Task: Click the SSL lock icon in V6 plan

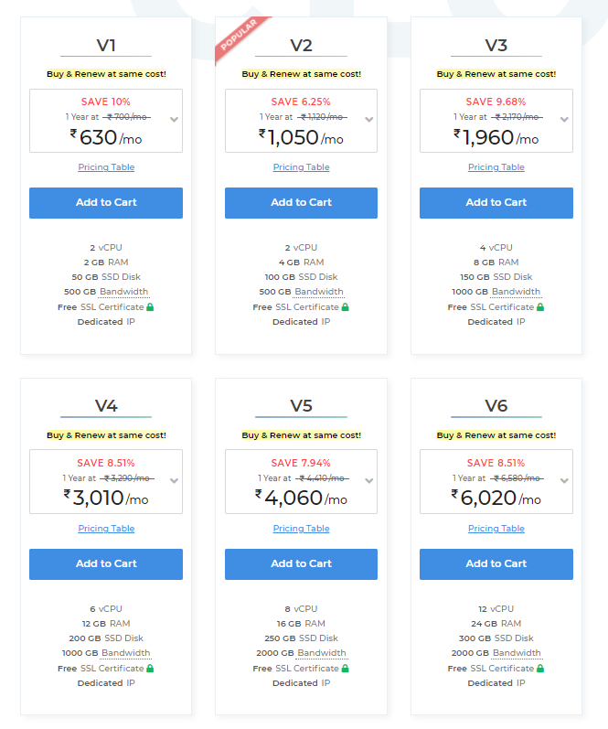Action: click(540, 669)
